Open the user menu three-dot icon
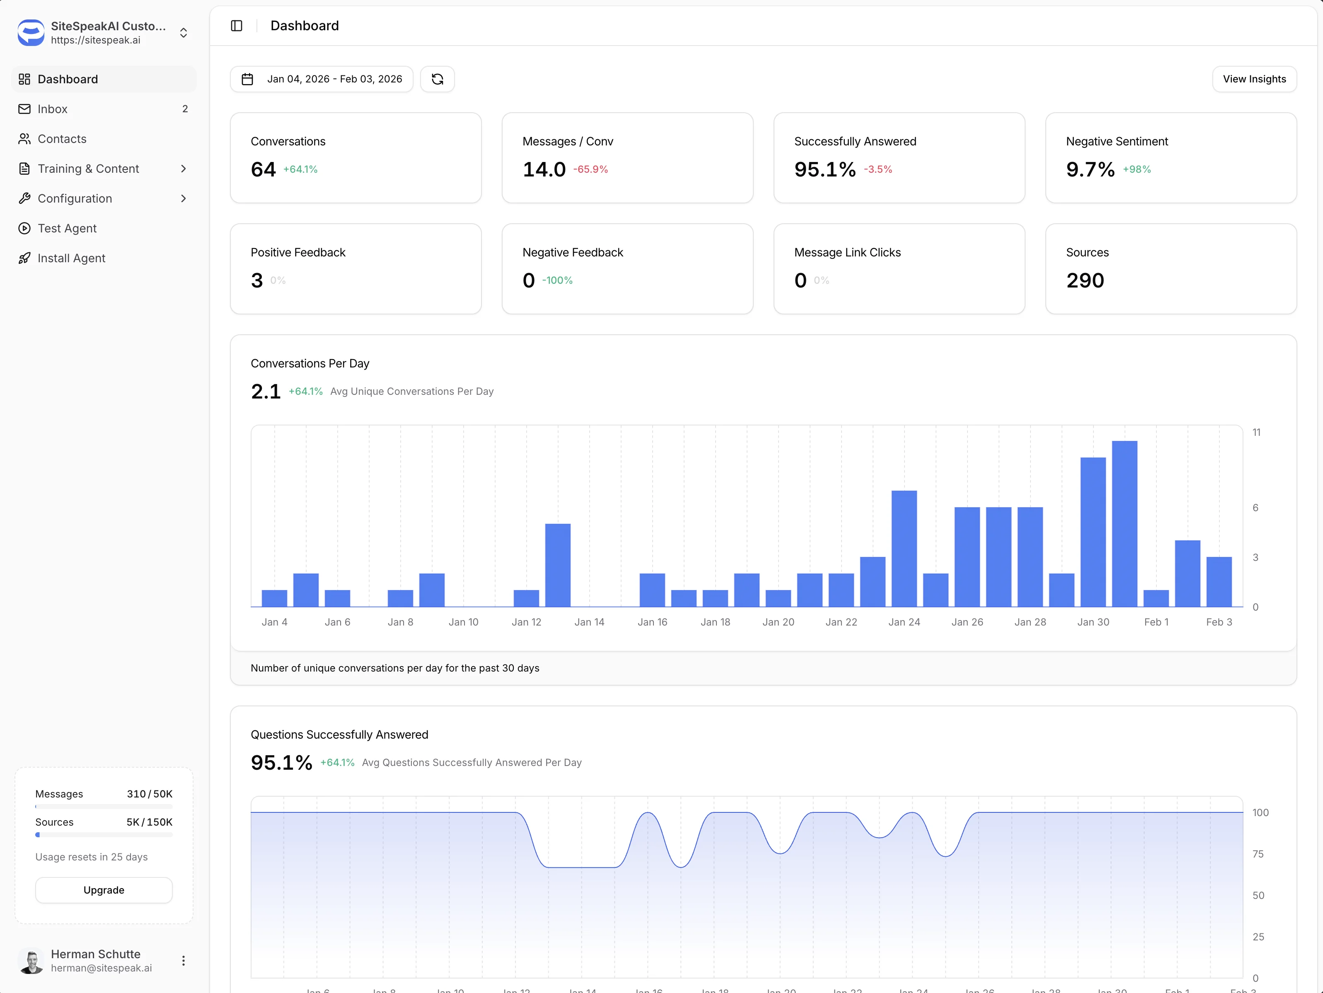This screenshot has width=1323, height=993. coord(183,960)
